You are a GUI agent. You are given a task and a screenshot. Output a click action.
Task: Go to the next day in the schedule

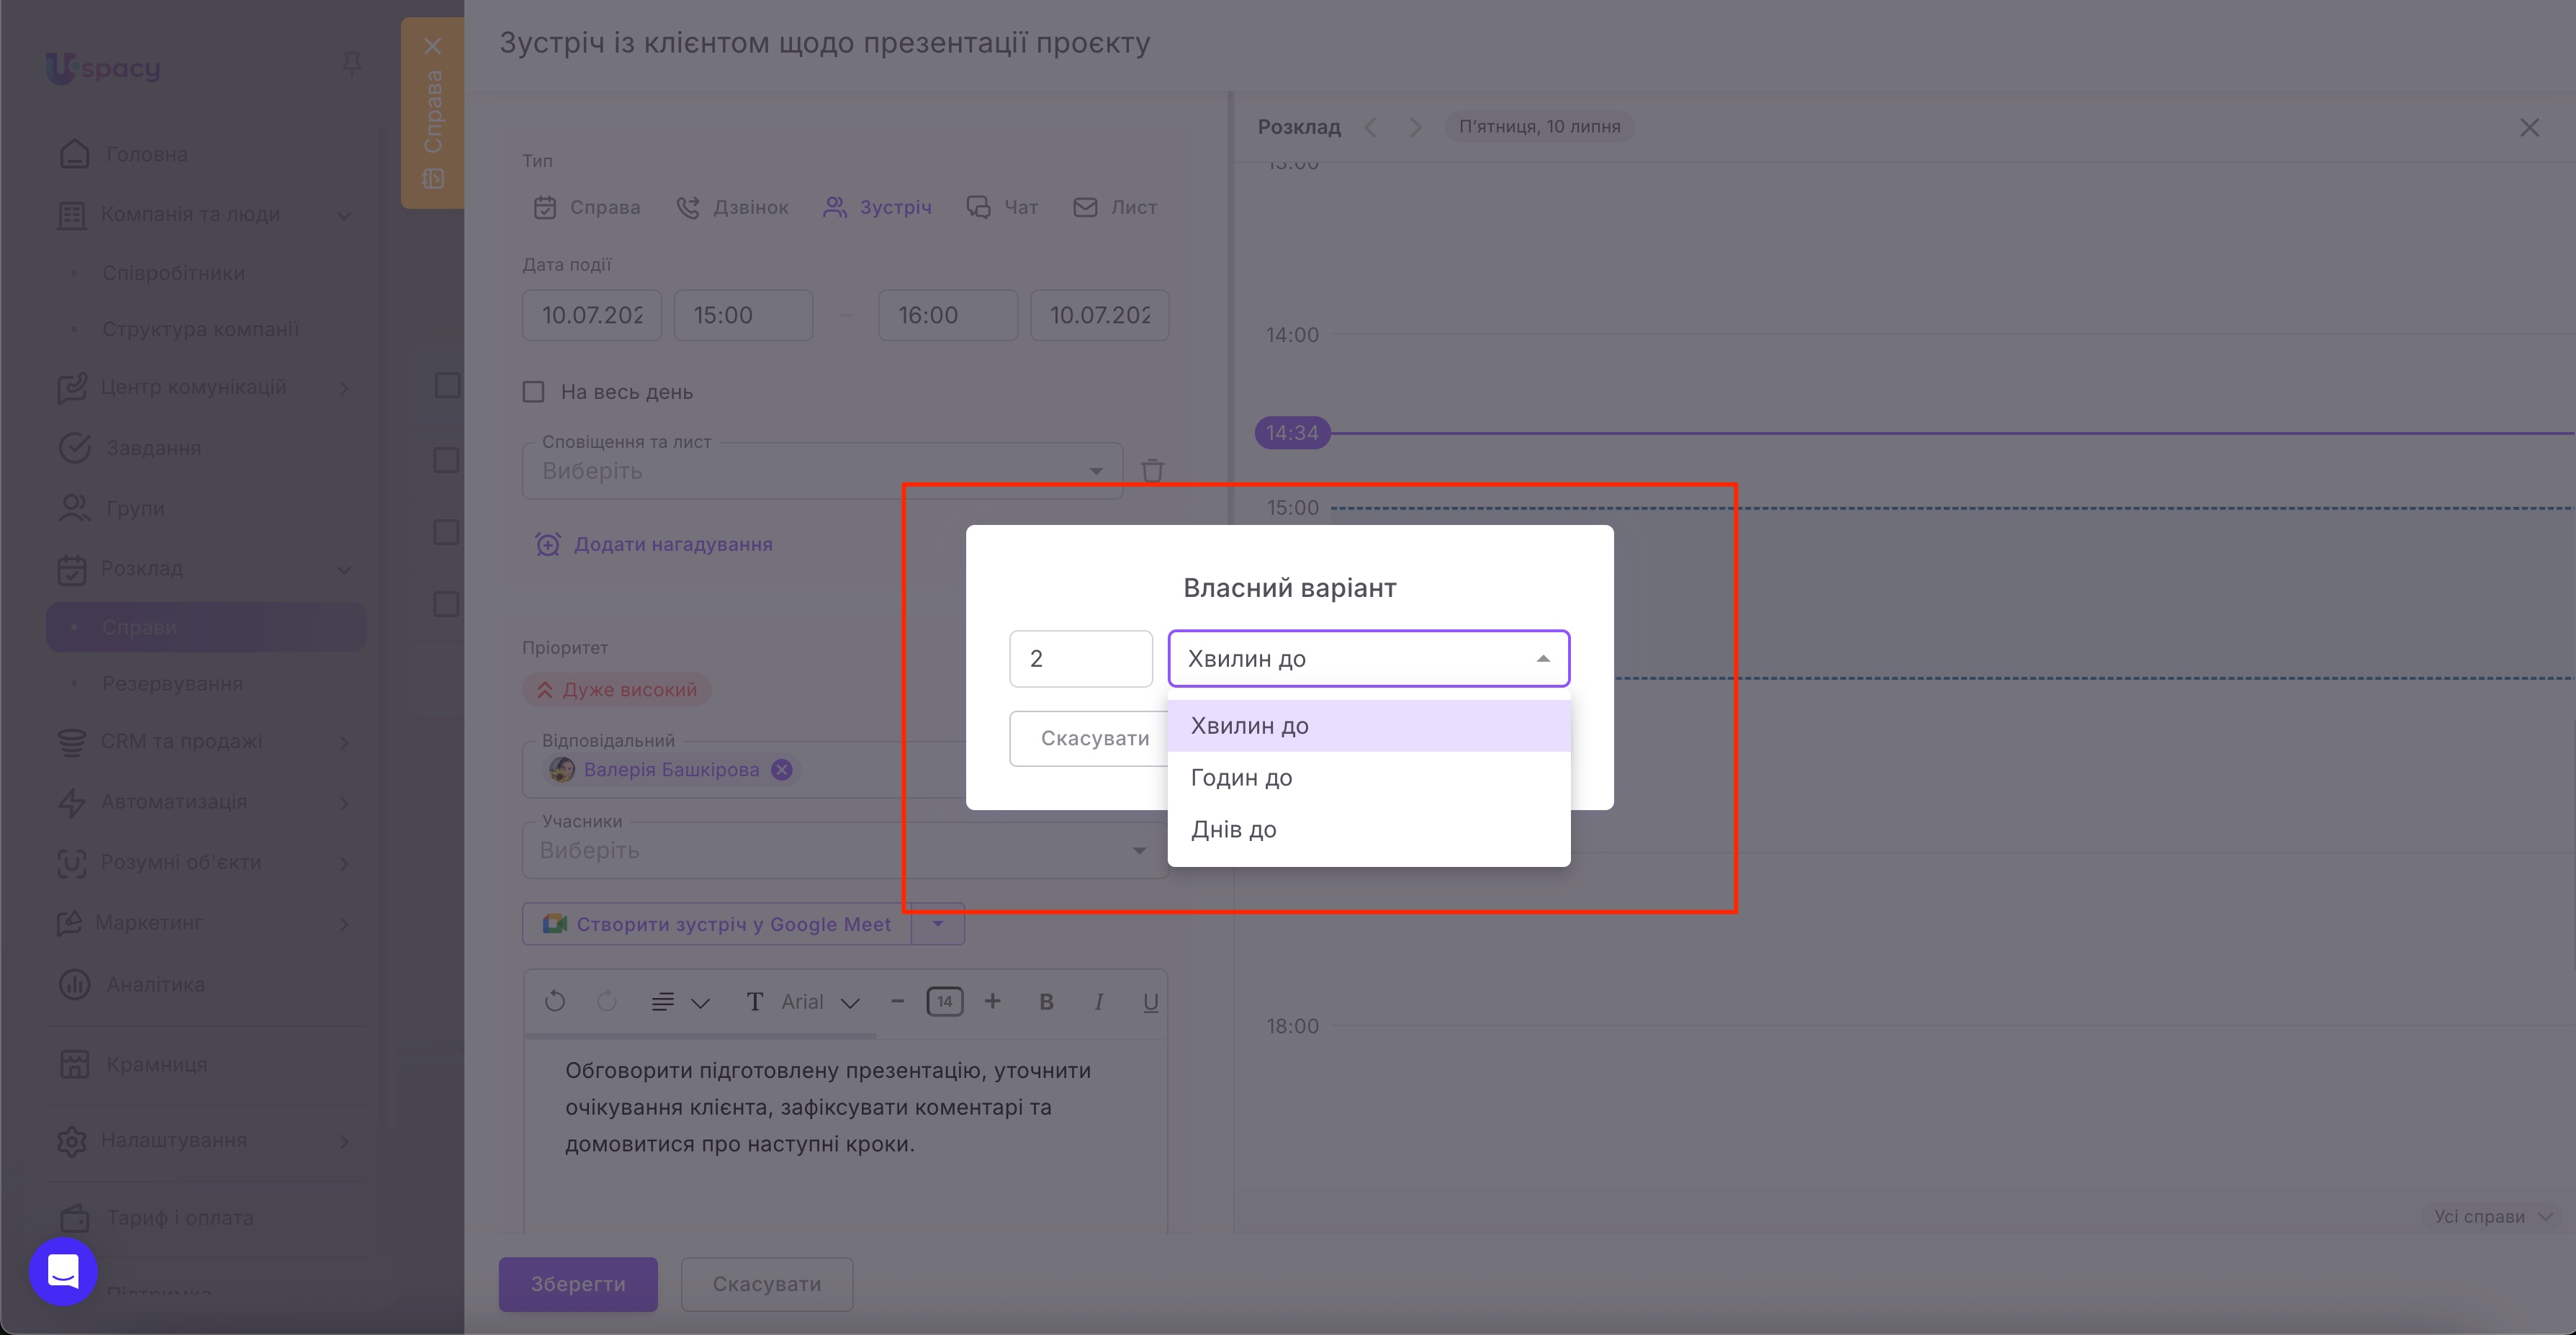point(1414,127)
